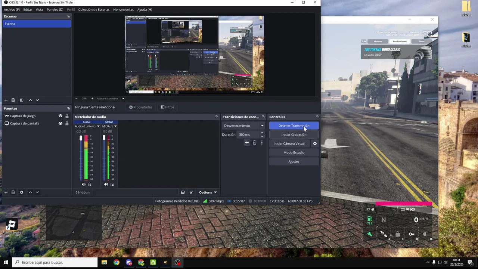
Task: Zoom out preview with minus icon
Action: coord(77,99)
